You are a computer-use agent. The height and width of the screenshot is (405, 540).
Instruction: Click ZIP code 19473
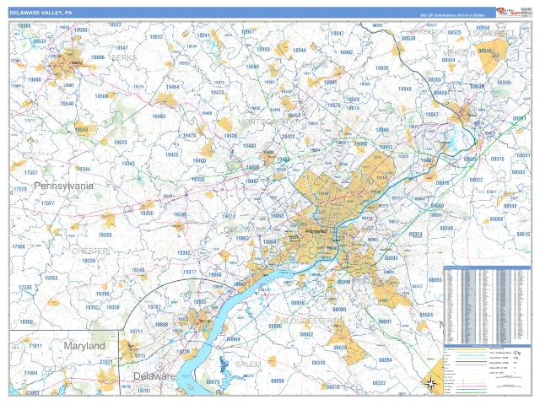click(x=217, y=93)
